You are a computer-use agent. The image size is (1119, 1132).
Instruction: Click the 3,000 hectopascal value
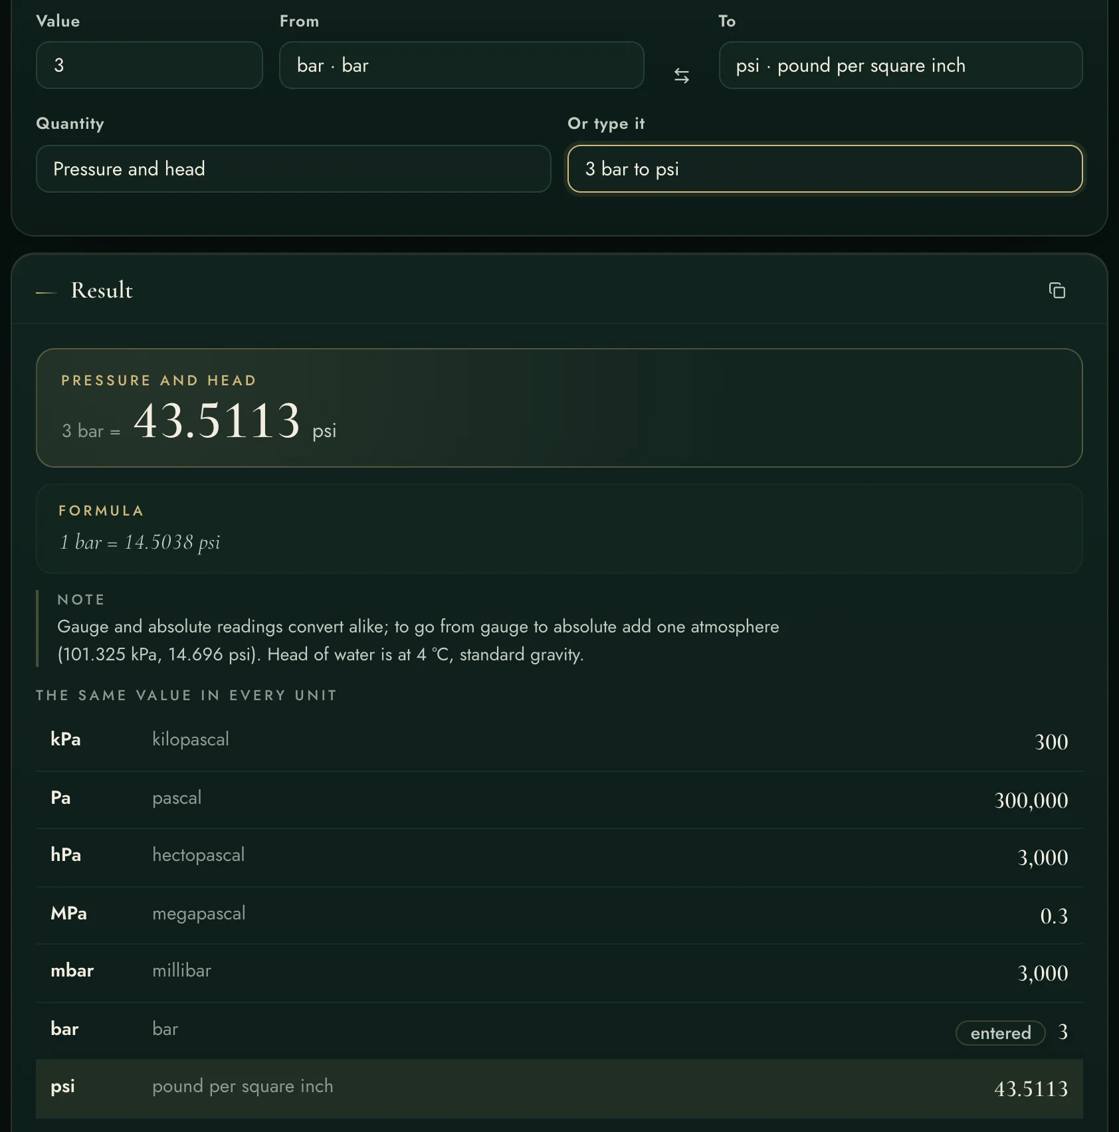tap(1043, 858)
